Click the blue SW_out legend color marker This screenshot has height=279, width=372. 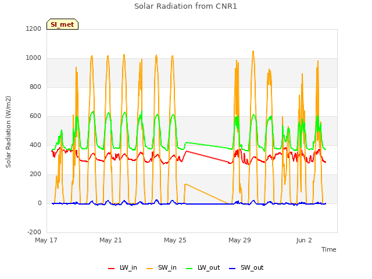click(233, 269)
